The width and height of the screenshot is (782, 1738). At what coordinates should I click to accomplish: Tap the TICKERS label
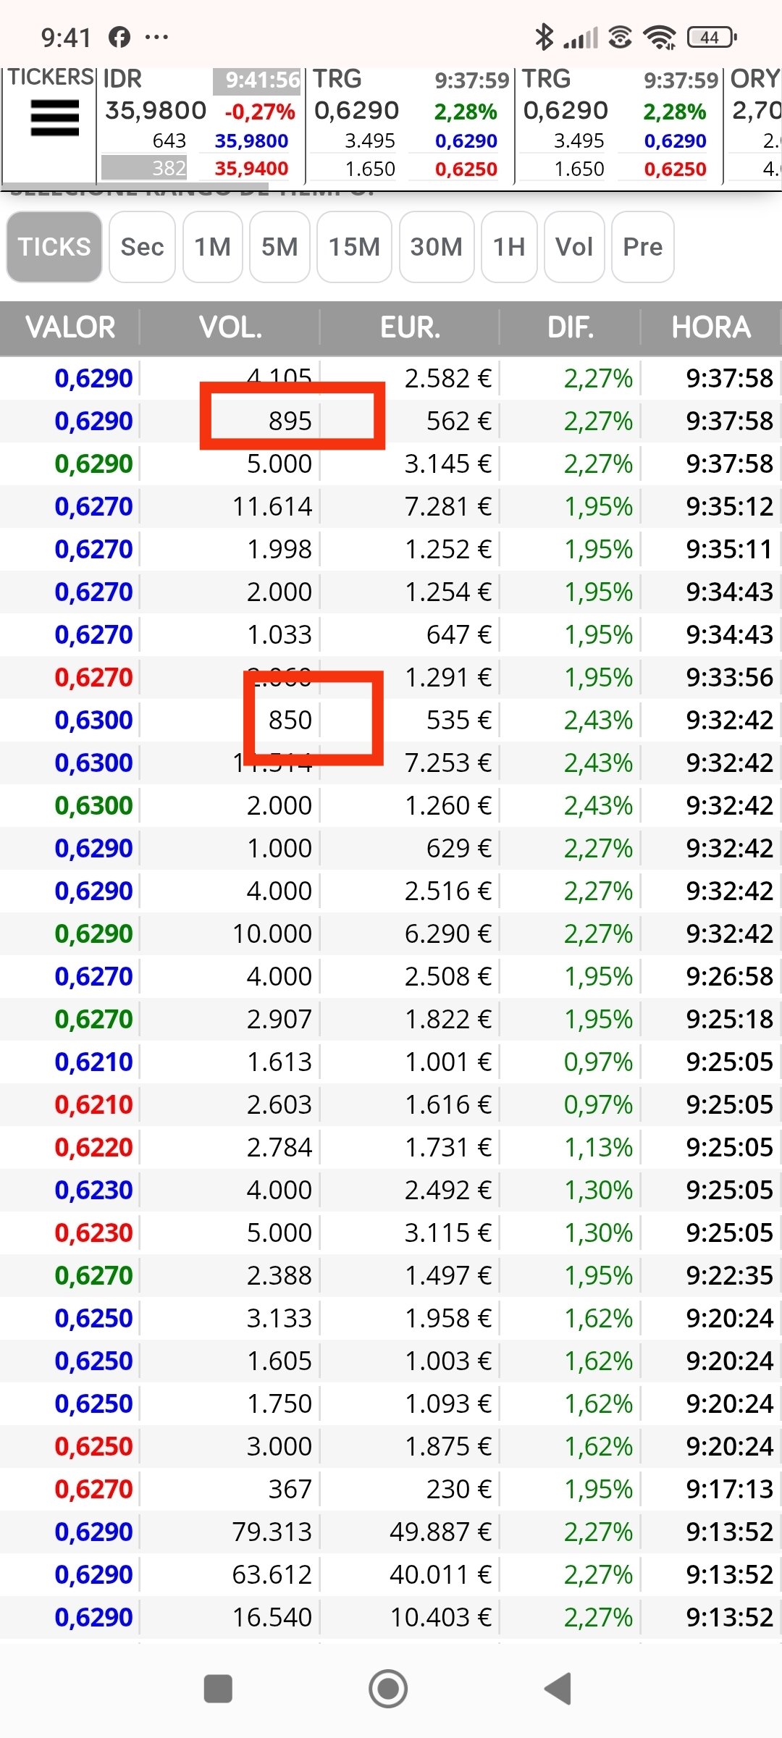(51, 77)
